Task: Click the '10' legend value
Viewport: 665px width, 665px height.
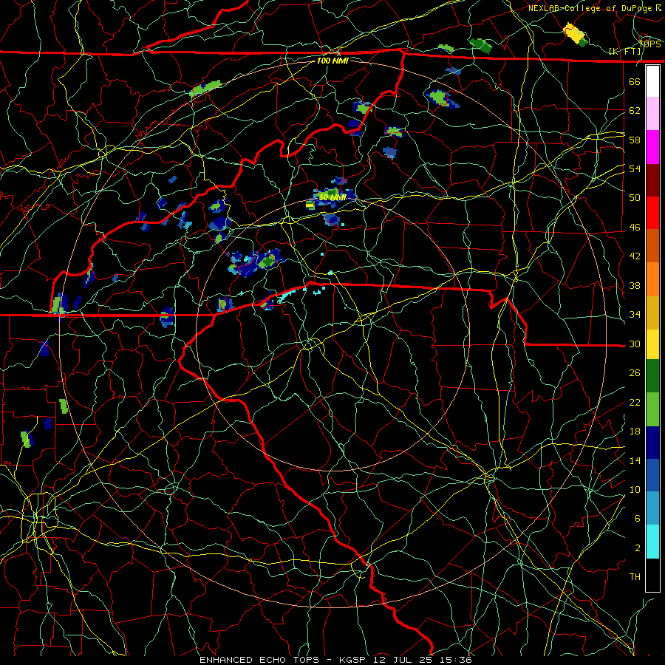Action: pyautogui.click(x=635, y=489)
